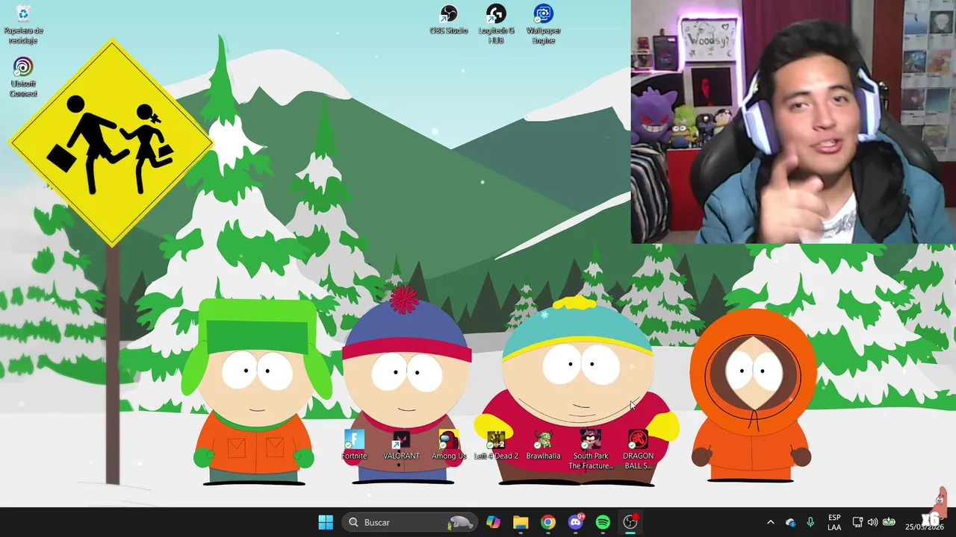956x537 pixels.
Task: Open the OBS Studio desktop shortcut
Action: click(448, 19)
